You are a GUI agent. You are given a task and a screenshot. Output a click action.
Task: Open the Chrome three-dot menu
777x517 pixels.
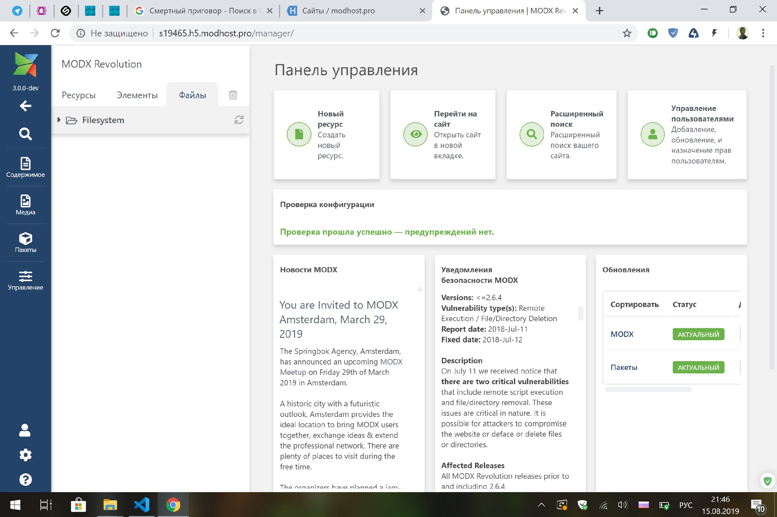pos(763,33)
